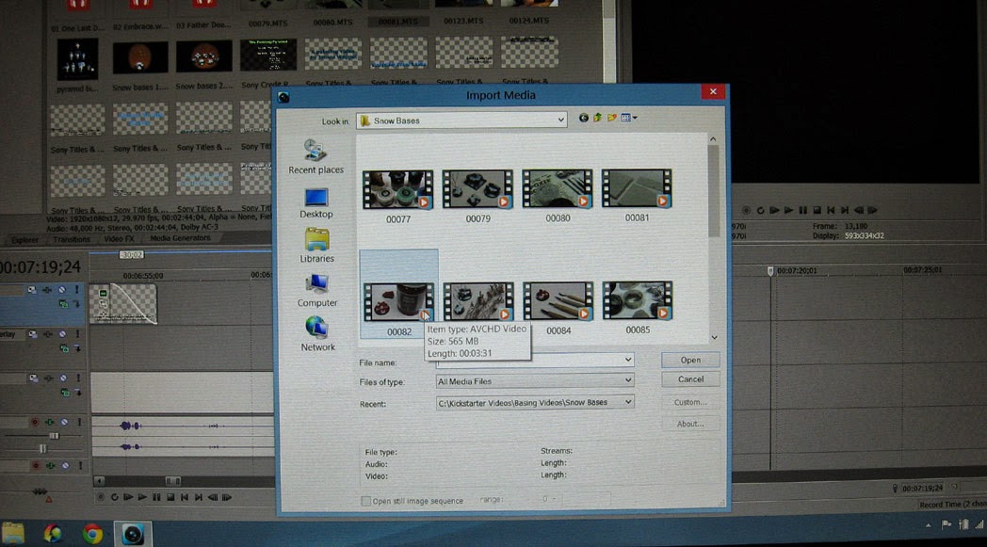
Task: Open File Explorer from the taskbar
Action: (x=13, y=534)
